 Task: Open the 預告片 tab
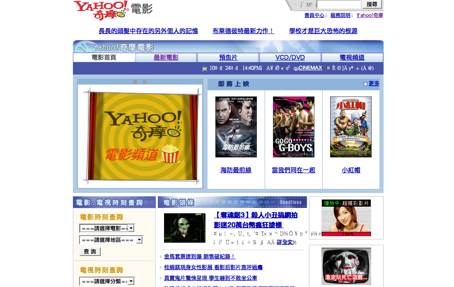pos(228,57)
